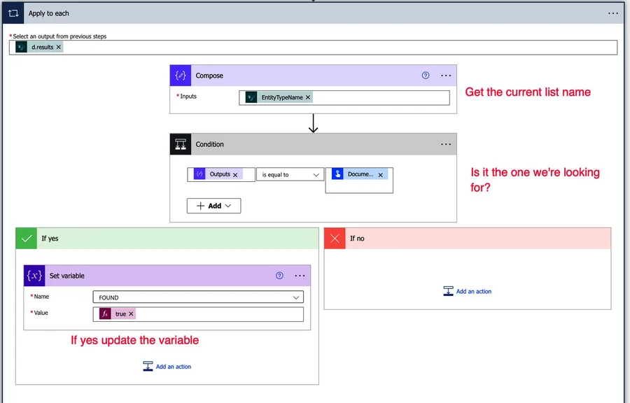
Task: Open the Name dropdown showing FOUND
Action: (198, 297)
